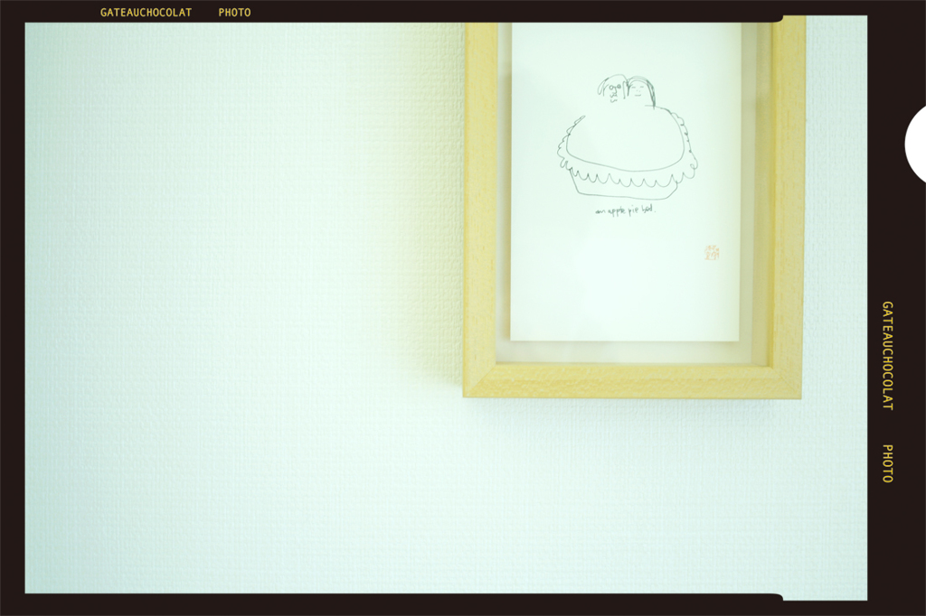Image resolution: width=926 pixels, height=616 pixels.
Task: Select the vertical PHOTO text on right border
Action: point(887,463)
